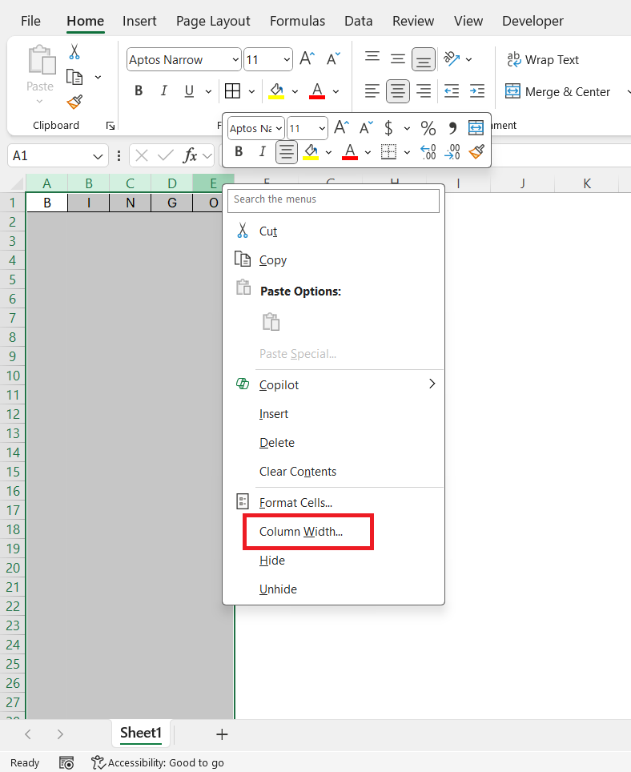Apply ribbon red font color
The image size is (631, 772).
pyautogui.click(x=317, y=91)
